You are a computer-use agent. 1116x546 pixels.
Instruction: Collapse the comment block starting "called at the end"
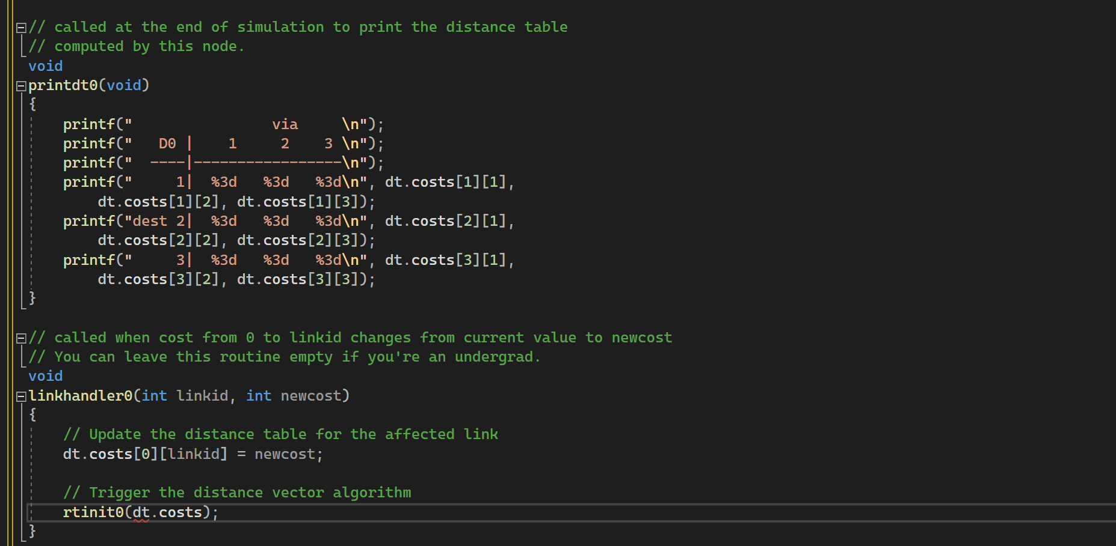21,28
